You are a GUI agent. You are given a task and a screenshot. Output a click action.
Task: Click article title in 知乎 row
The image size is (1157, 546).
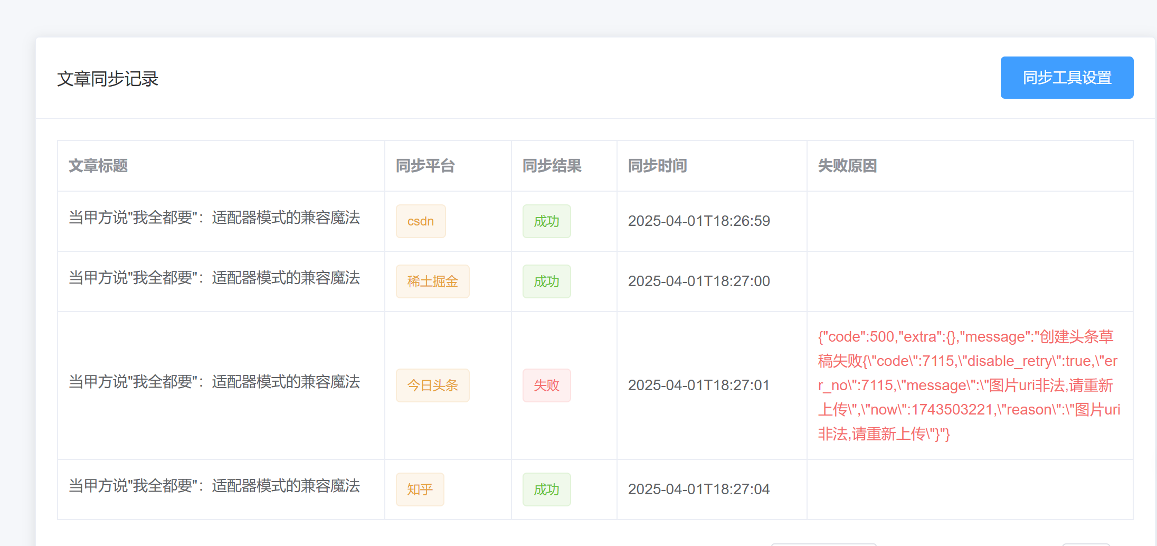214,486
